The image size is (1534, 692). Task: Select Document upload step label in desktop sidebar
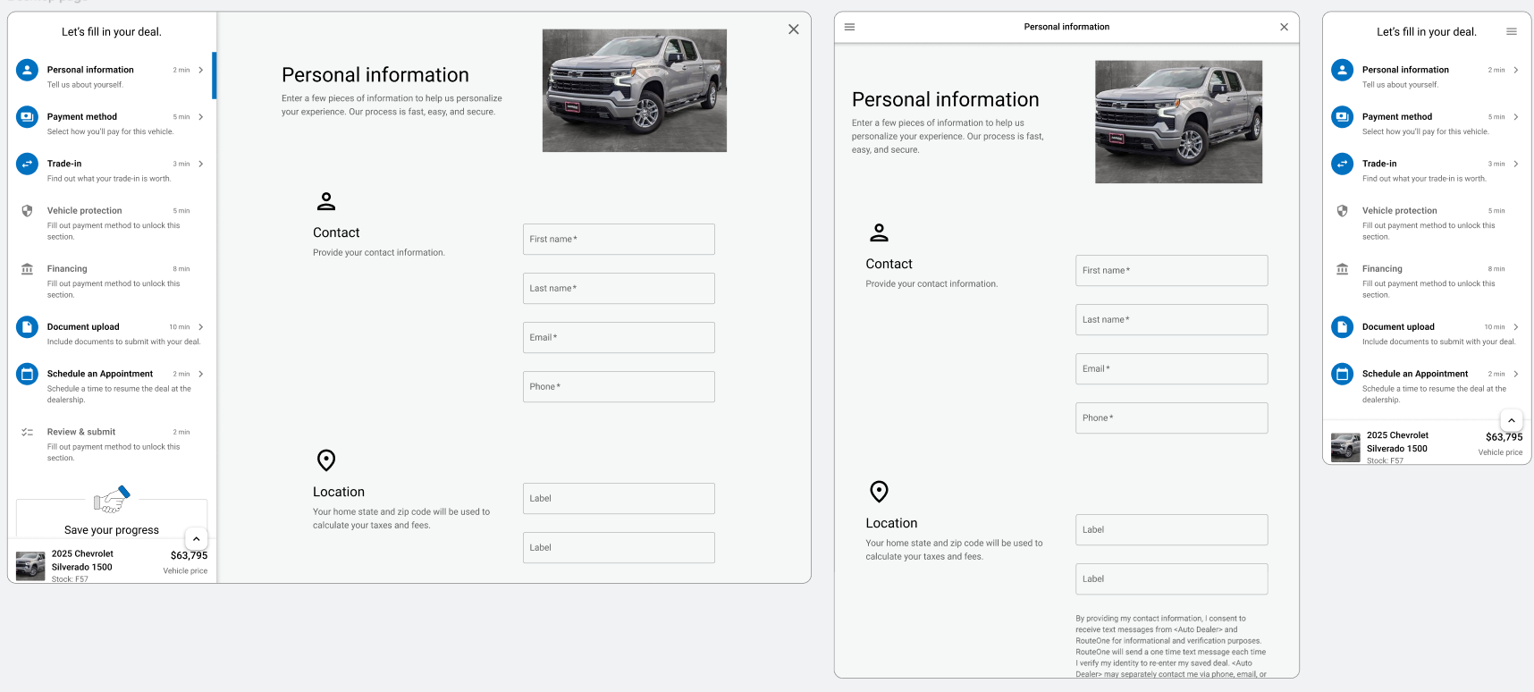(x=83, y=327)
